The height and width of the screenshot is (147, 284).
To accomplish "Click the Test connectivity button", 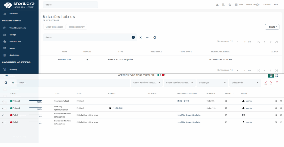I will [77, 27].
